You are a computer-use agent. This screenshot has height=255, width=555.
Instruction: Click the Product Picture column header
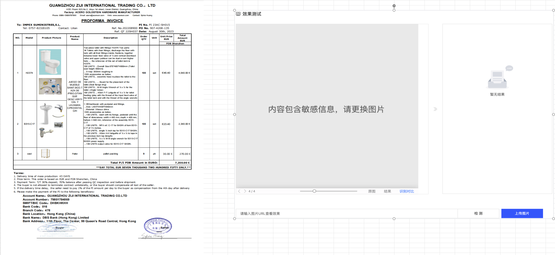51,38
